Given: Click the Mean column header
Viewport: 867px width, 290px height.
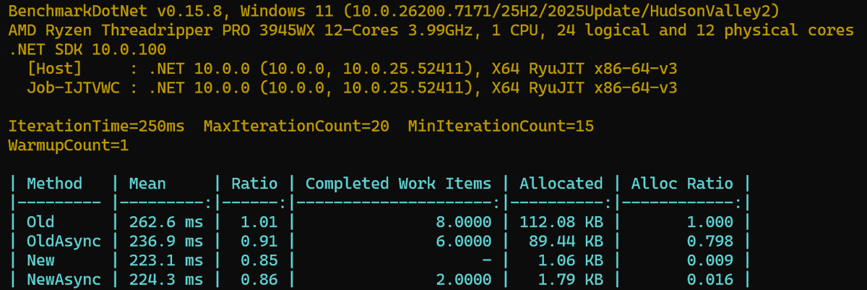Looking at the screenshot, I should (x=147, y=184).
